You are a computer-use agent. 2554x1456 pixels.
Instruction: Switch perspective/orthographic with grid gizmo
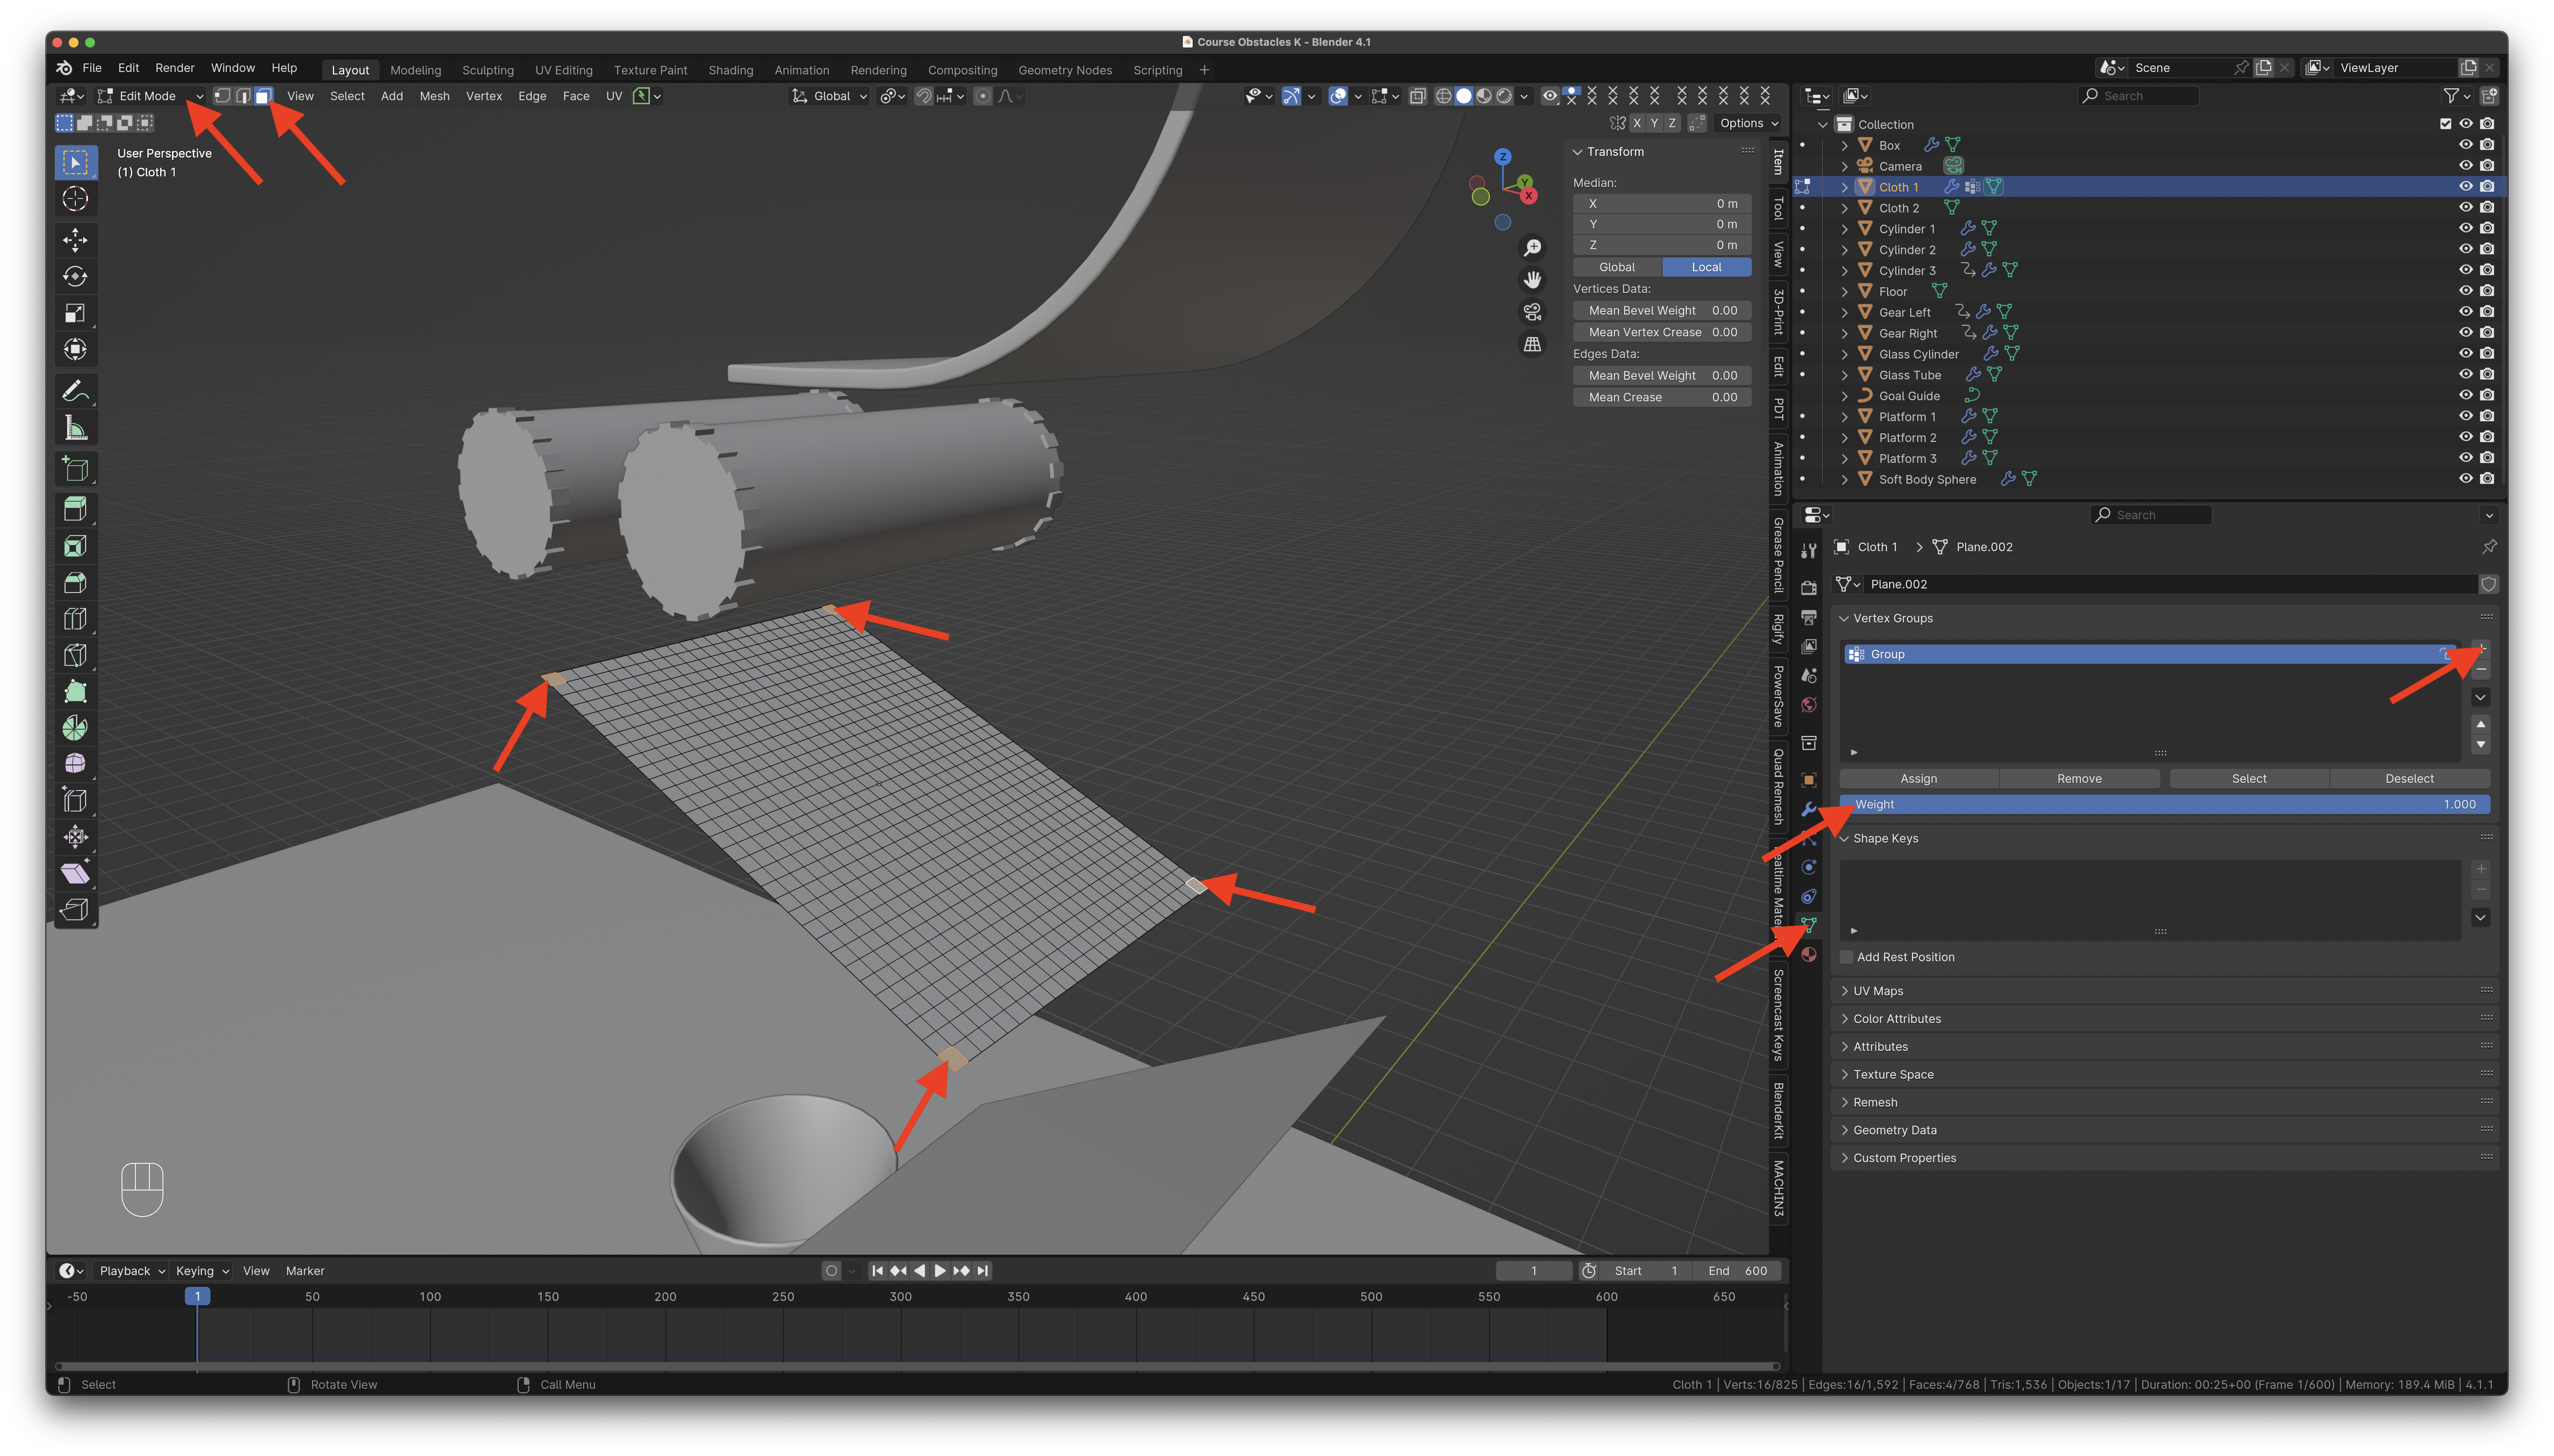(1532, 344)
